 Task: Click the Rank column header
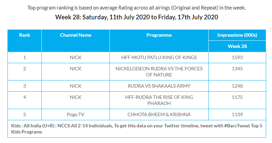click(24, 35)
